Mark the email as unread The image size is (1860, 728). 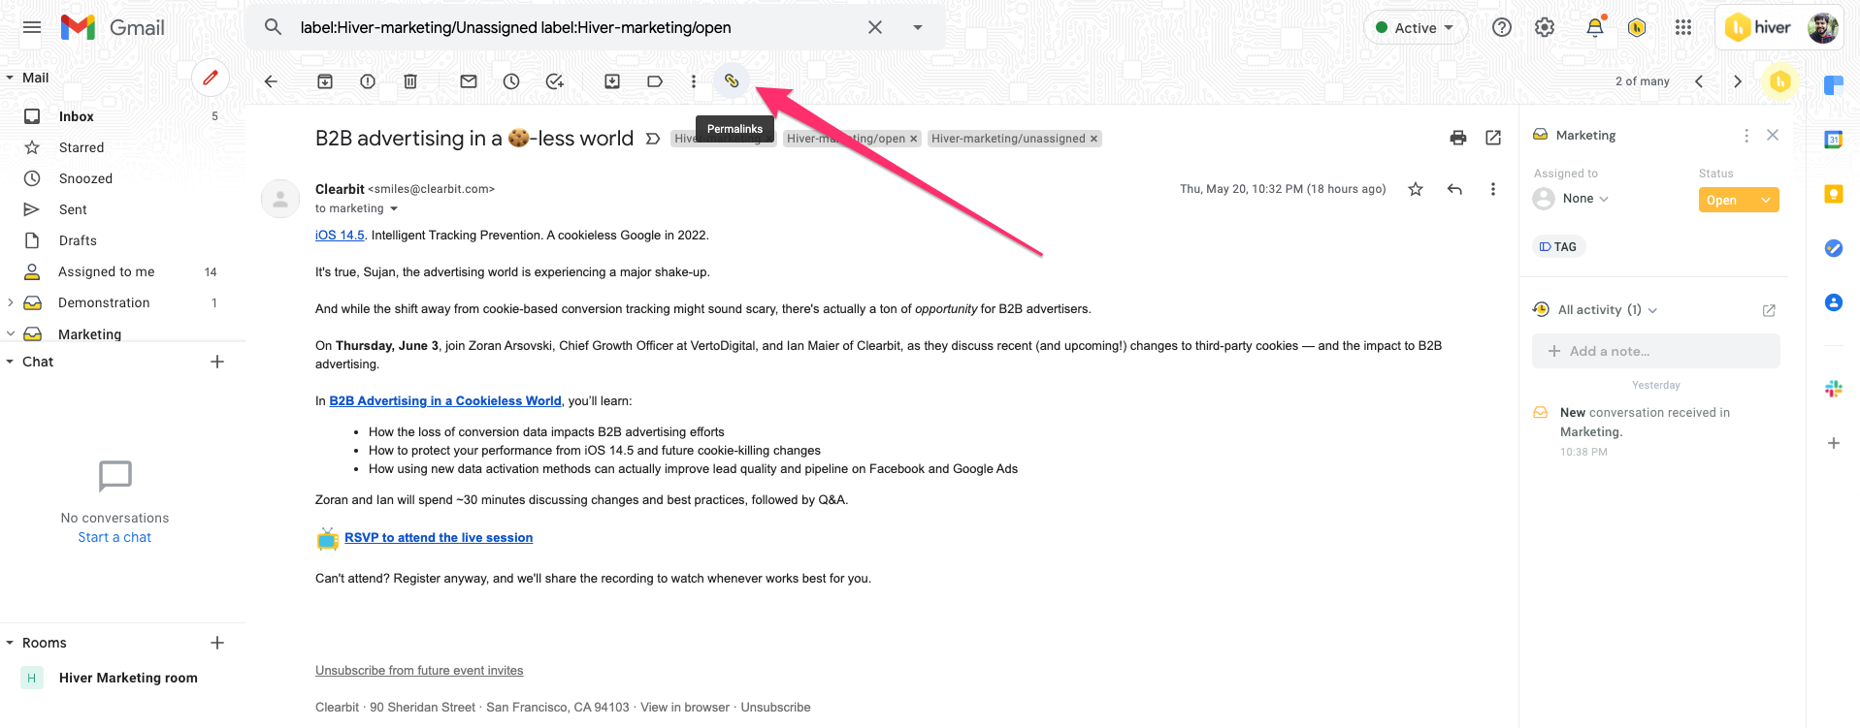[x=469, y=81]
